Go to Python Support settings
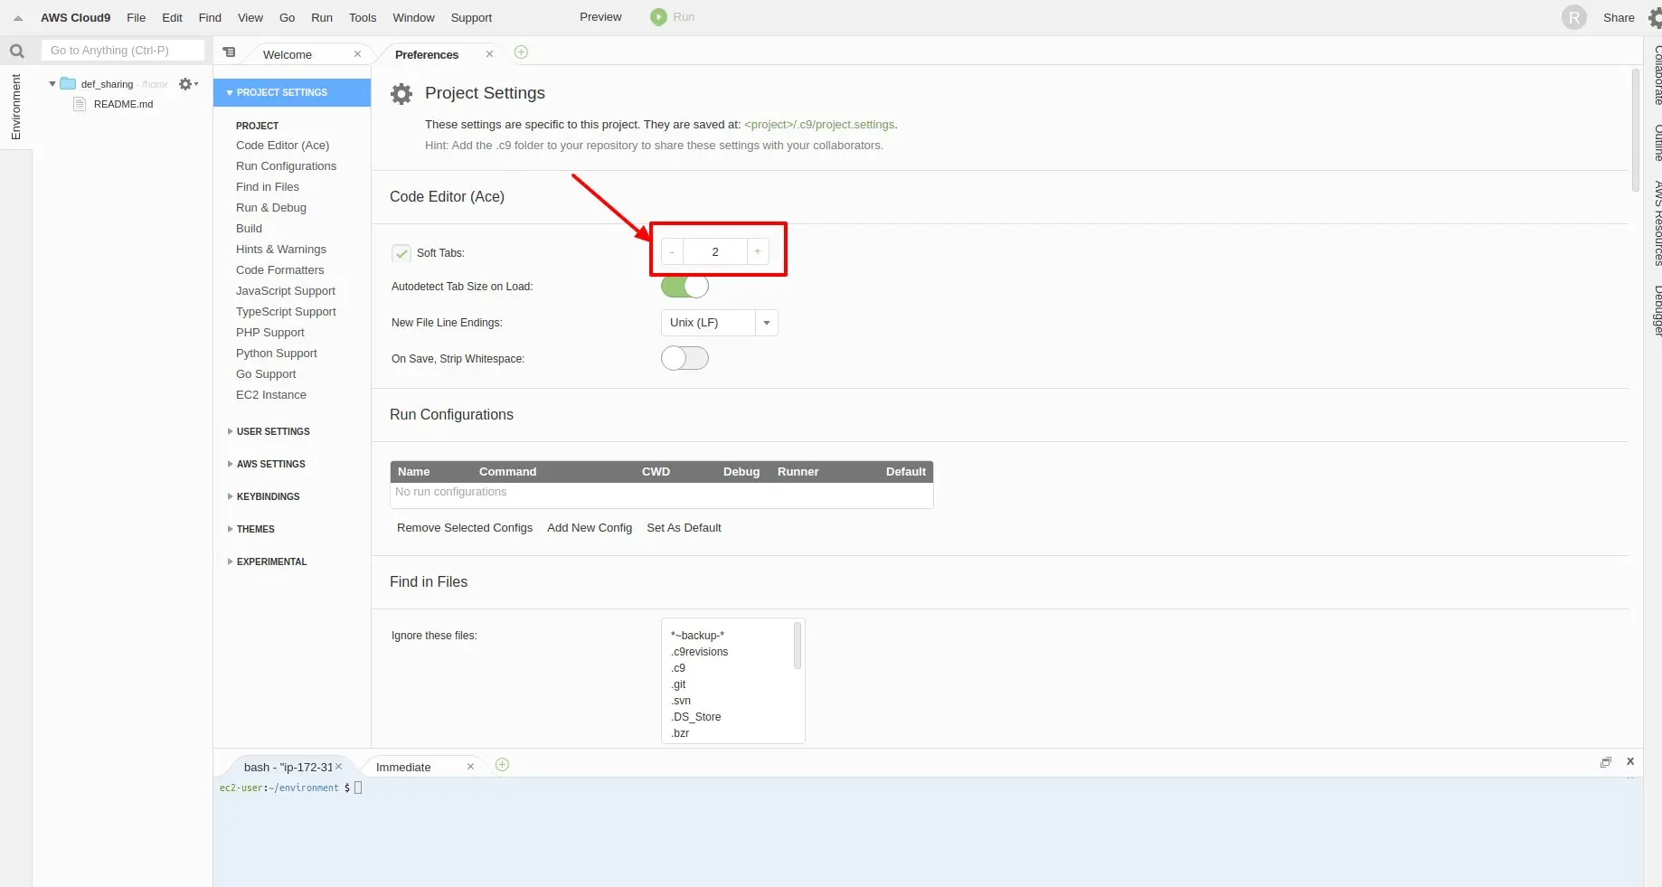This screenshot has height=887, width=1662. pyautogui.click(x=276, y=354)
